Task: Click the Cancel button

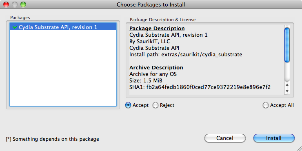Action: 225,138
